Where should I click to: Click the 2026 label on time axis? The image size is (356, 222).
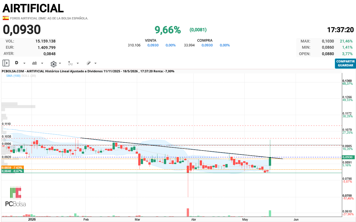[x=32, y=219]
